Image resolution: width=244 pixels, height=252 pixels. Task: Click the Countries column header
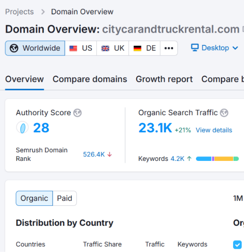(x=31, y=244)
